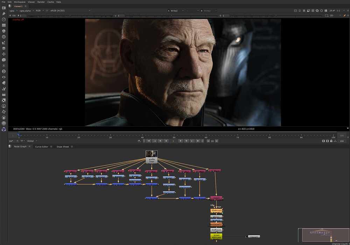Switch to the Curve Editor tab

point(42,147)
